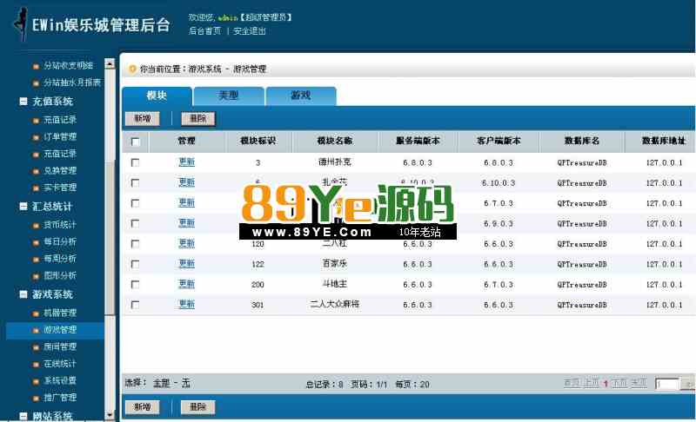Click 更新 link for 二人大众麻将
Viewport: 696px width, 422px height.
(186, 305)
